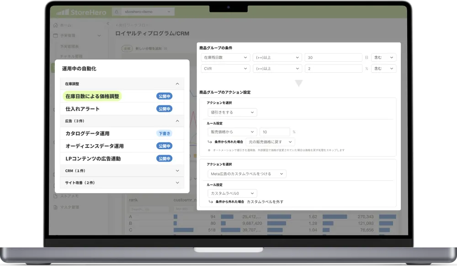Open the 値引きをする action dropdown
This screenshot has width=457, height=266.
(x=232, y=113)
